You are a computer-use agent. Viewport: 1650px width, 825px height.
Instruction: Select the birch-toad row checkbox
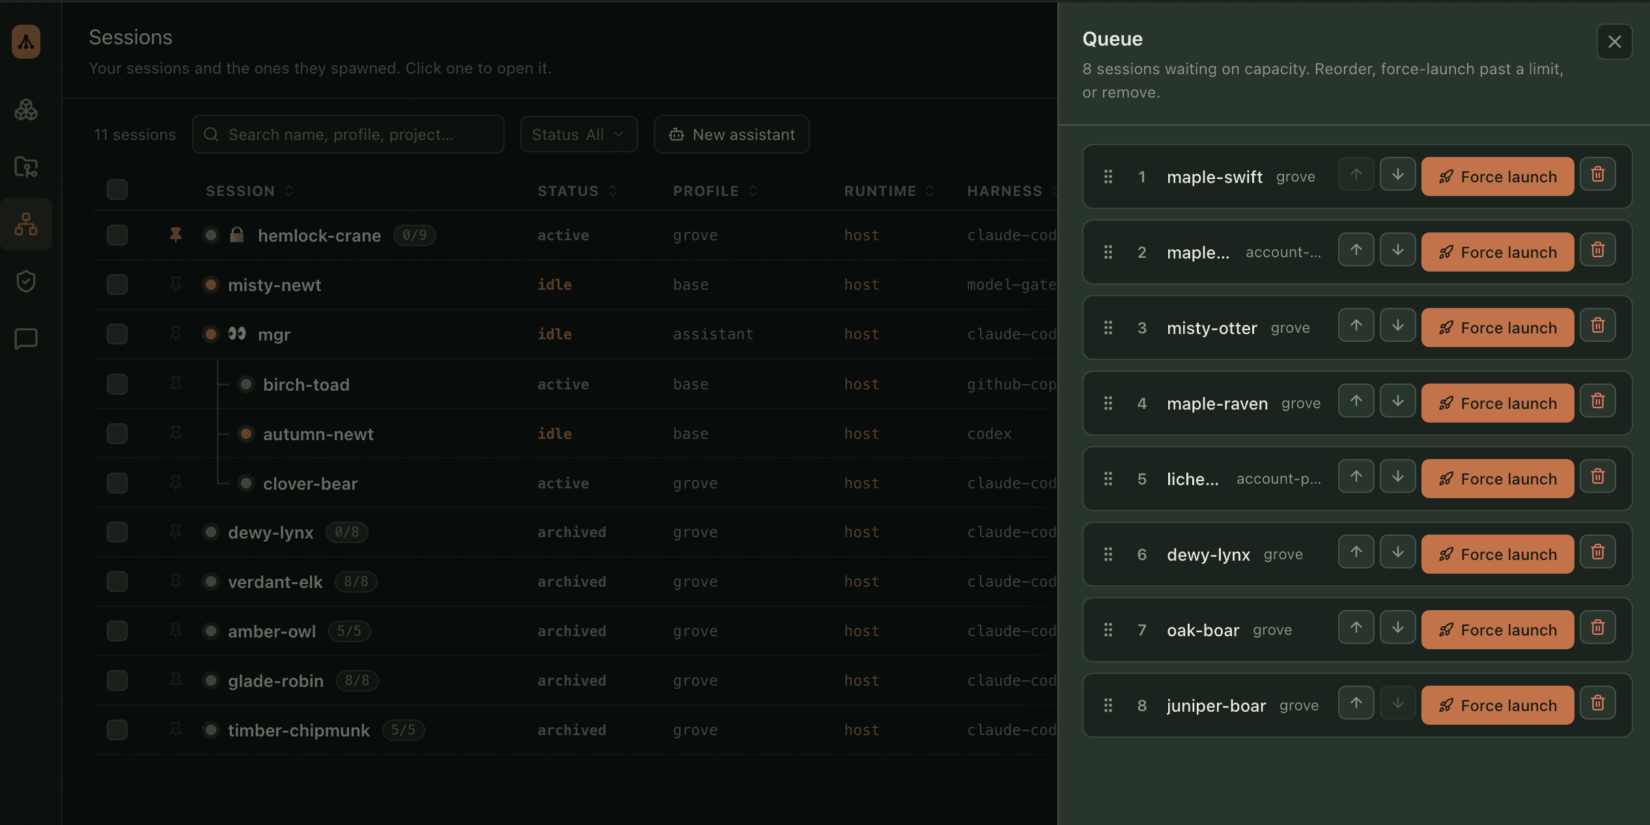(117, 384)
